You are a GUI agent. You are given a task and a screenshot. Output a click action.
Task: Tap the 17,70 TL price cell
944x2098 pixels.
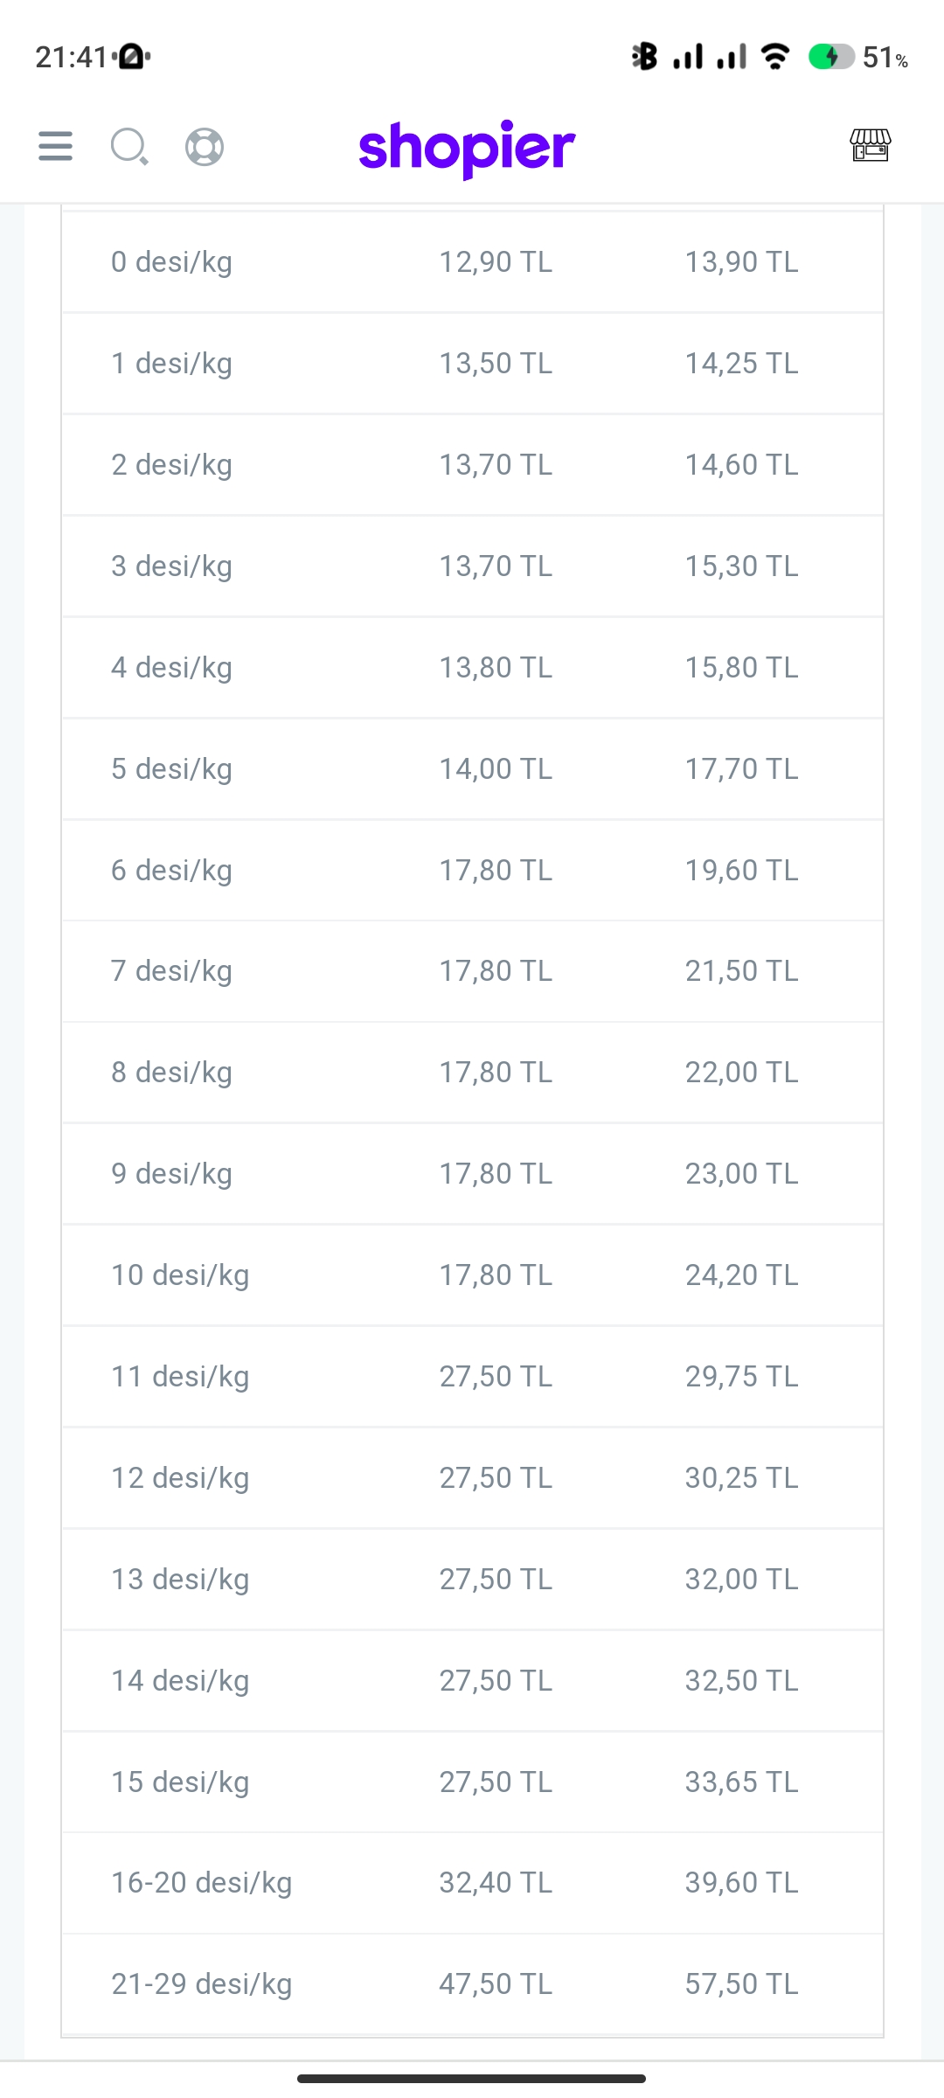741,769
